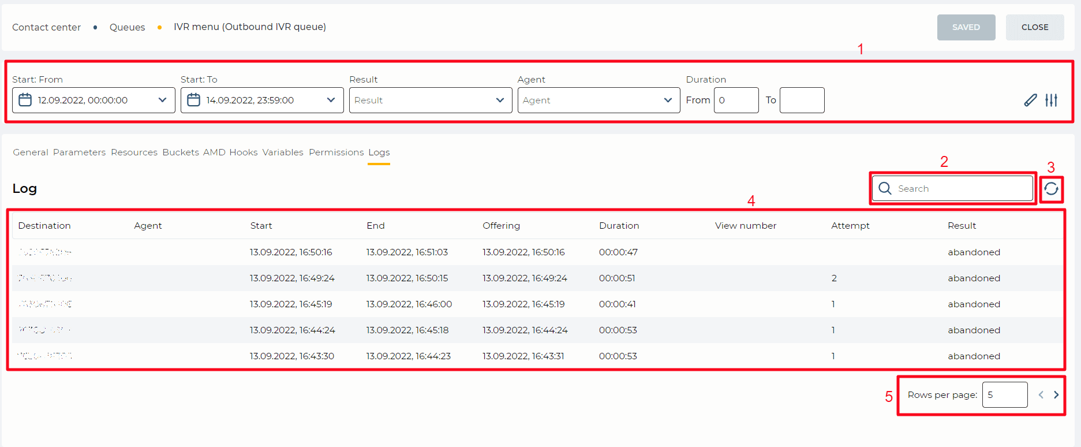1081x447 pixels.
Task: Click abandoned result in 16:43:30 row
Action: (x=974, y=356)
